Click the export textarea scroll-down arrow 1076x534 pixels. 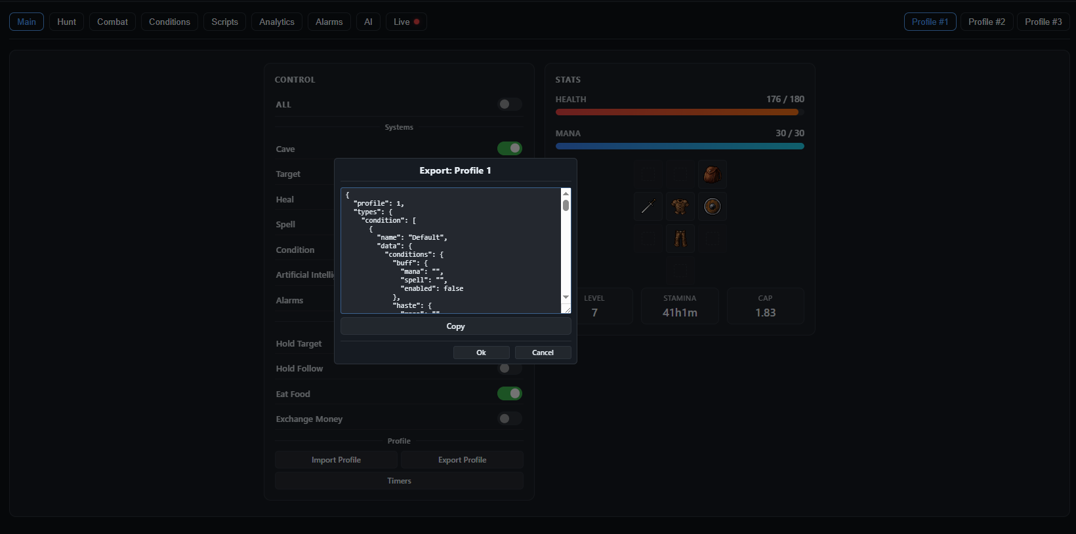[x=566, y=297]
